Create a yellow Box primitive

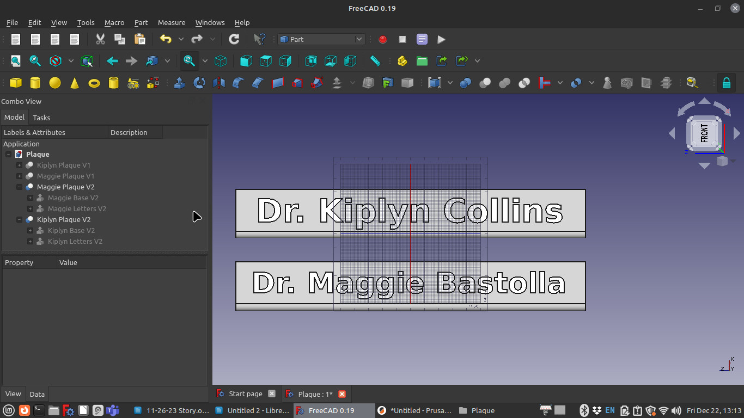pos(16,83)
